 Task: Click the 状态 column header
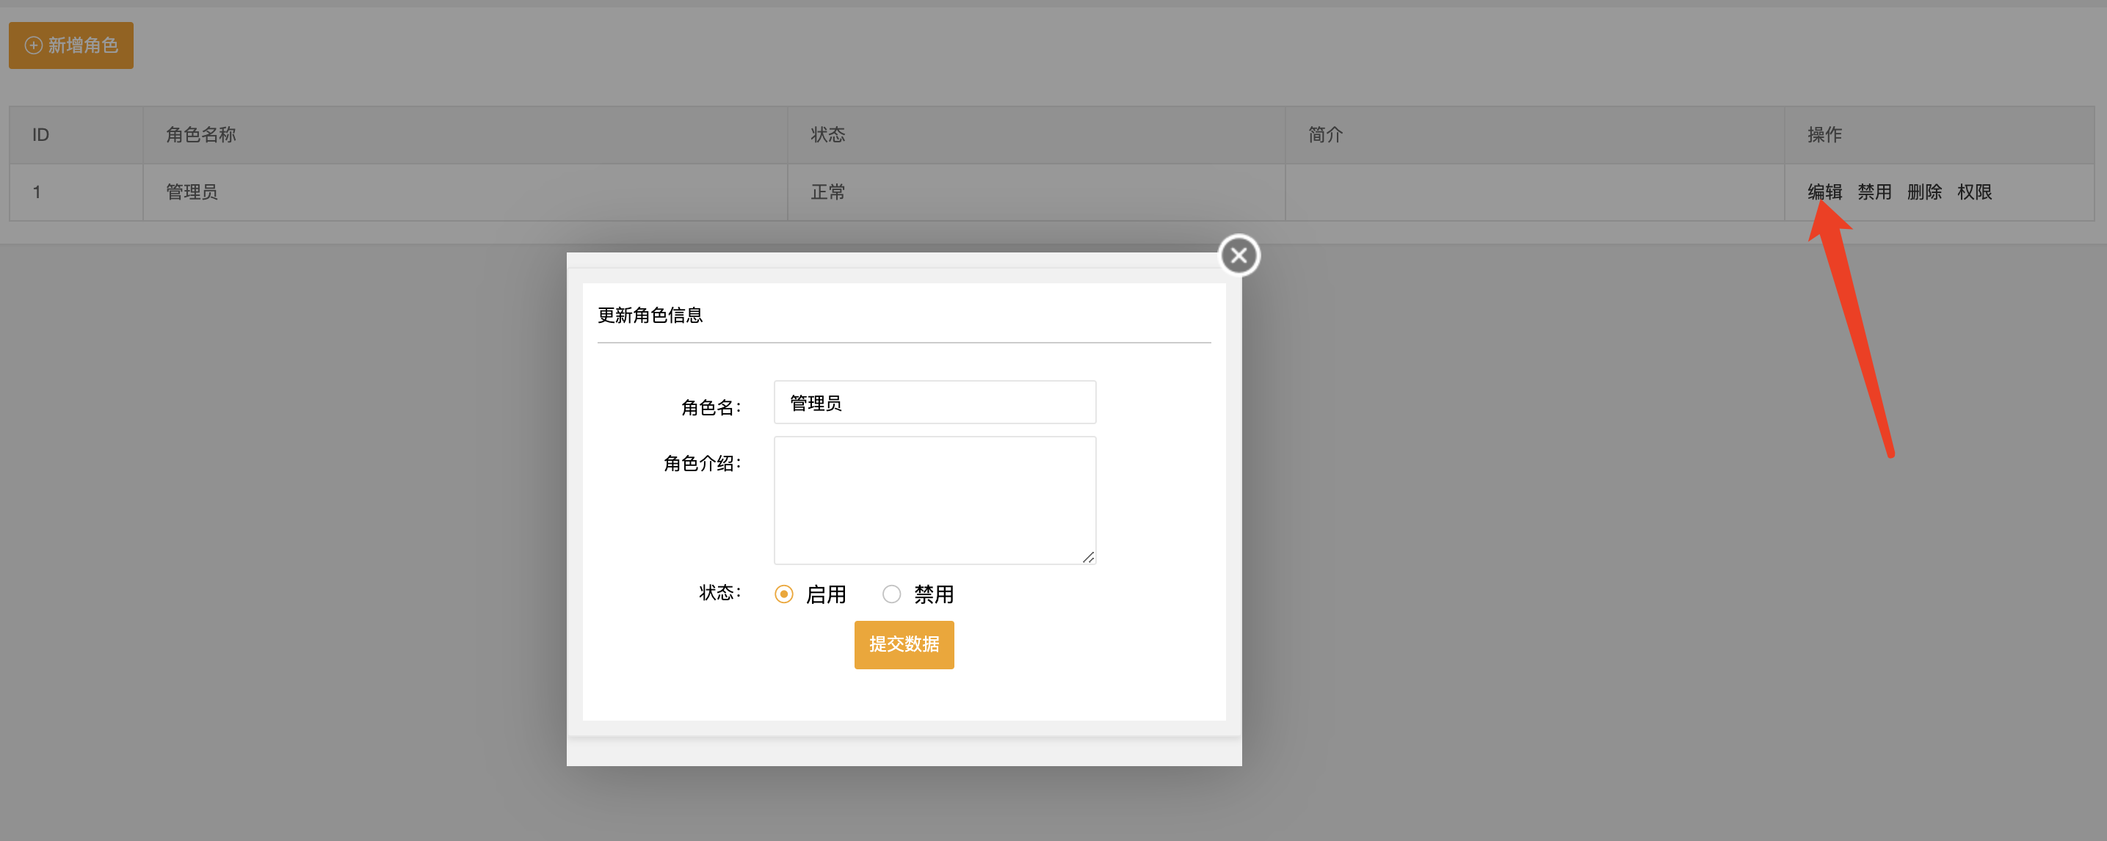click(x=1037, y=135)
